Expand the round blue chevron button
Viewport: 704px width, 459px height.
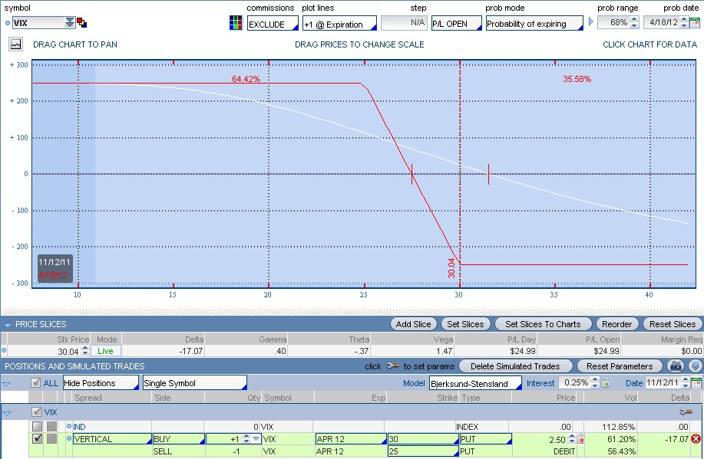[696, 366]
